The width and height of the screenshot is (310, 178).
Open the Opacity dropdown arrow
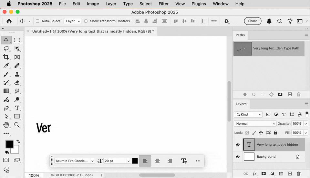[x=306, y=124]
